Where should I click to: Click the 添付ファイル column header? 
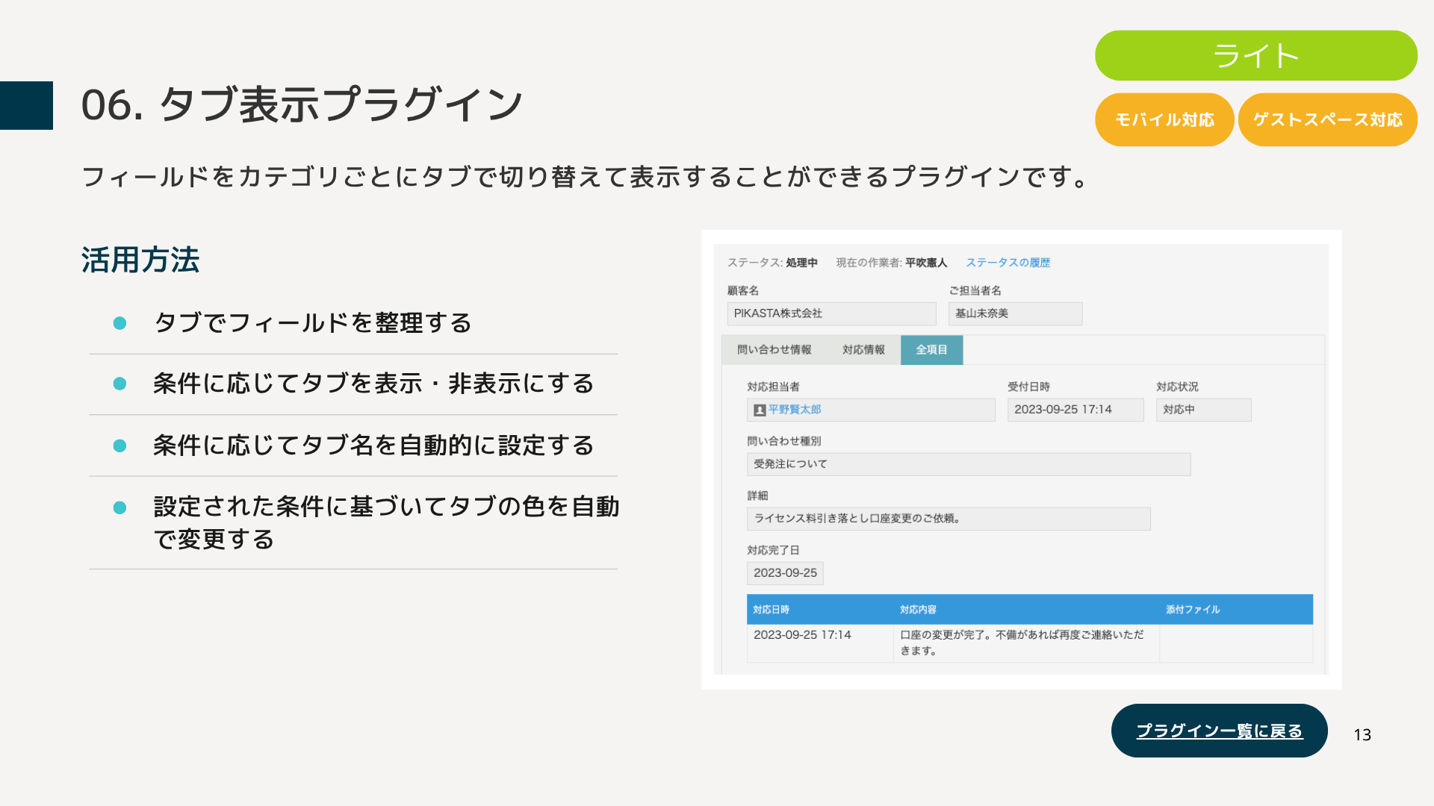(x=1193, y=610)
